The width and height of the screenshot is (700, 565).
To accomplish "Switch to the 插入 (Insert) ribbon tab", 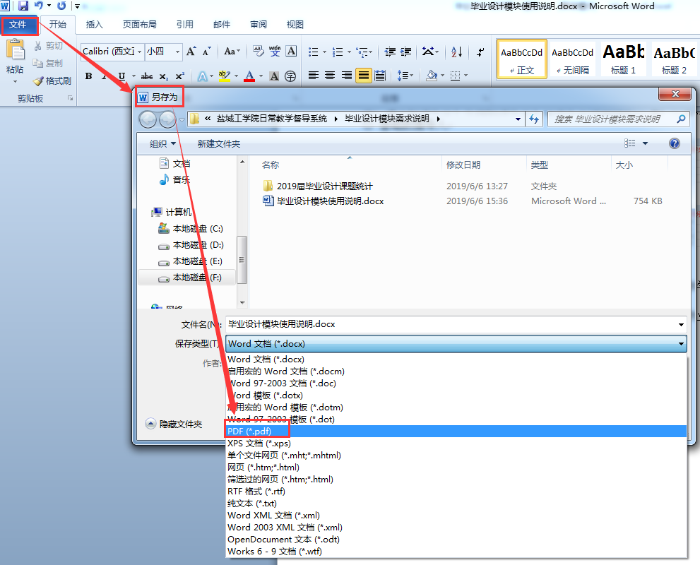I will click(x=94, y=25).
